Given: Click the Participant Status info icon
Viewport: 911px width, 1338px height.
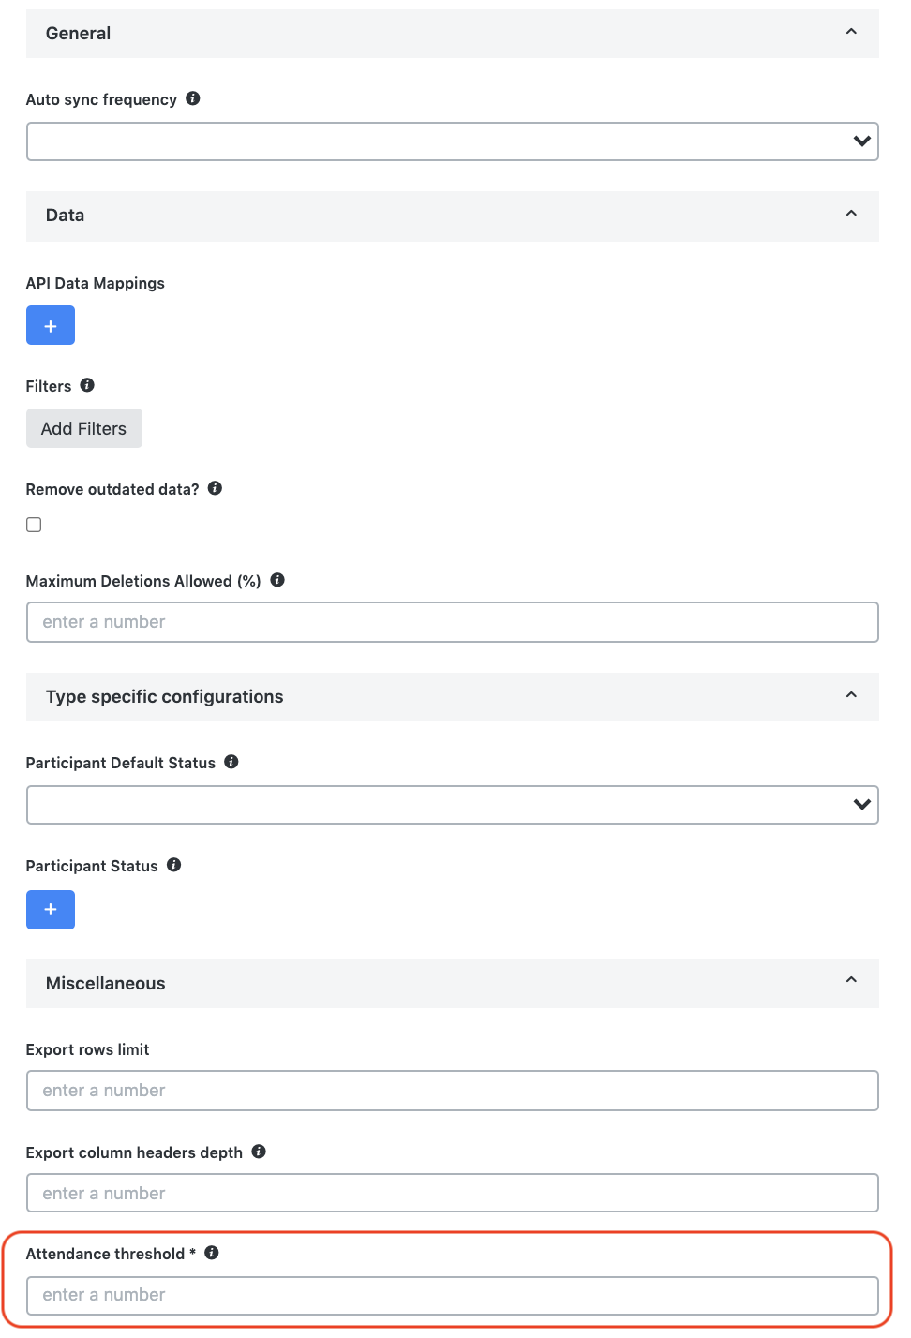Looking at the screenshot, I should [174, 865].
